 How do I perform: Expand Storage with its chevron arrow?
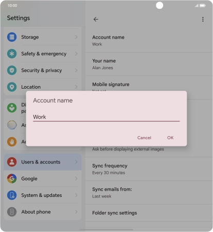tap(76, 37)
